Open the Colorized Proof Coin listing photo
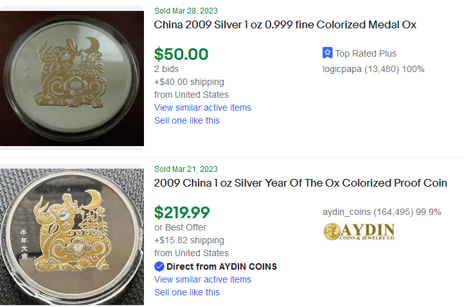 (71, 235)
